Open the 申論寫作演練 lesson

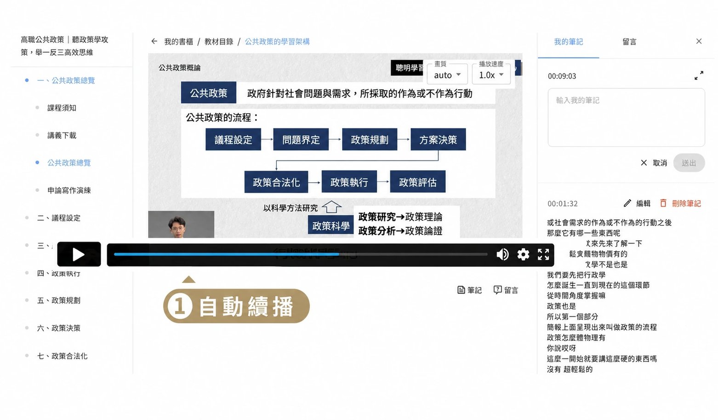69,190
